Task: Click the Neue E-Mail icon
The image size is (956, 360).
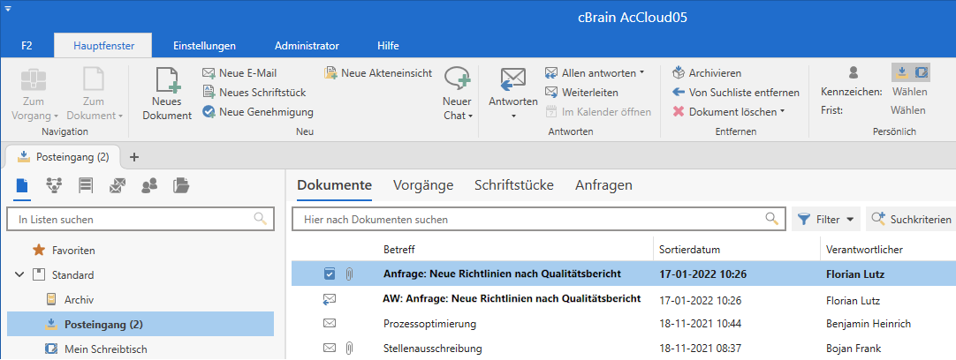Action: click(x=209, y=73)
